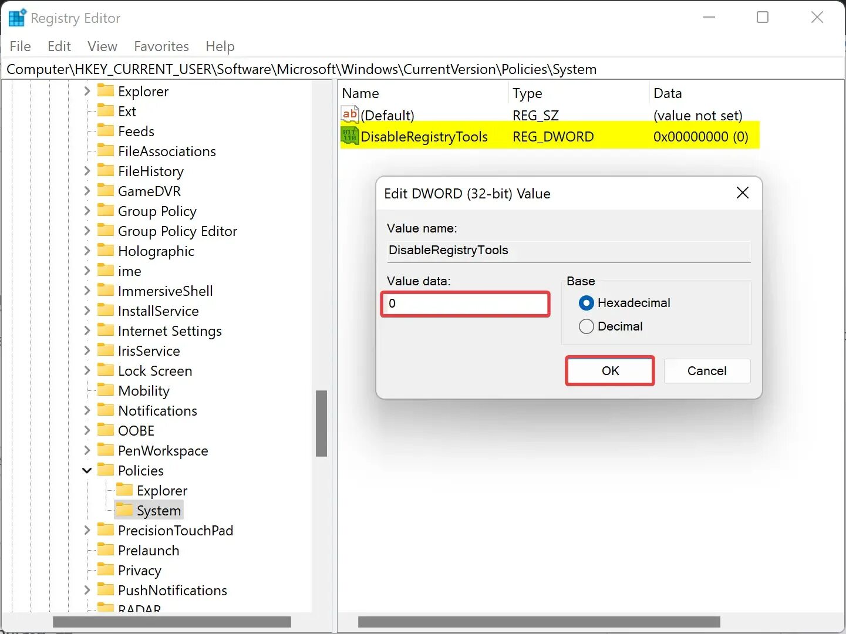Click the tree pane vertical scrollbar thumb

pos(321,423)
